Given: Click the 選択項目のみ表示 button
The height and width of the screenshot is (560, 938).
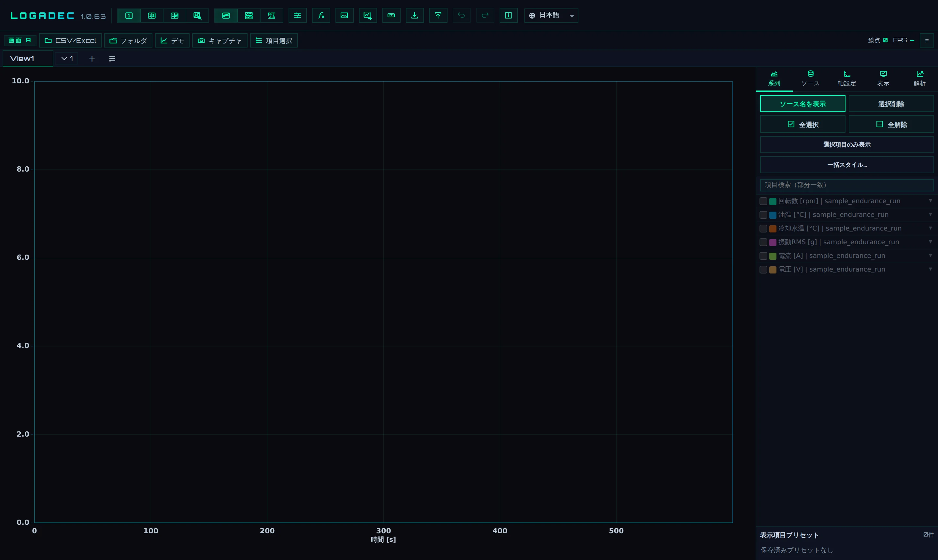Looking at the screenshot, I should 847,145.
